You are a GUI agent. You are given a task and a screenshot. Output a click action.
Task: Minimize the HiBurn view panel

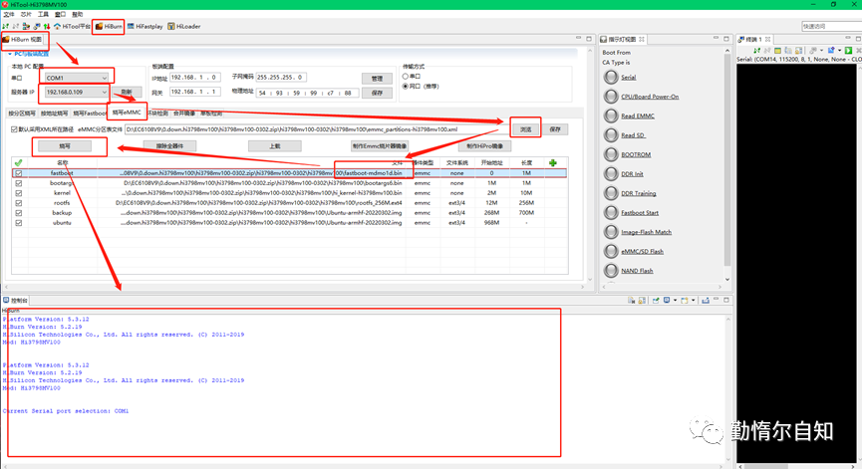pyautogui.click(x=578, y=39)
